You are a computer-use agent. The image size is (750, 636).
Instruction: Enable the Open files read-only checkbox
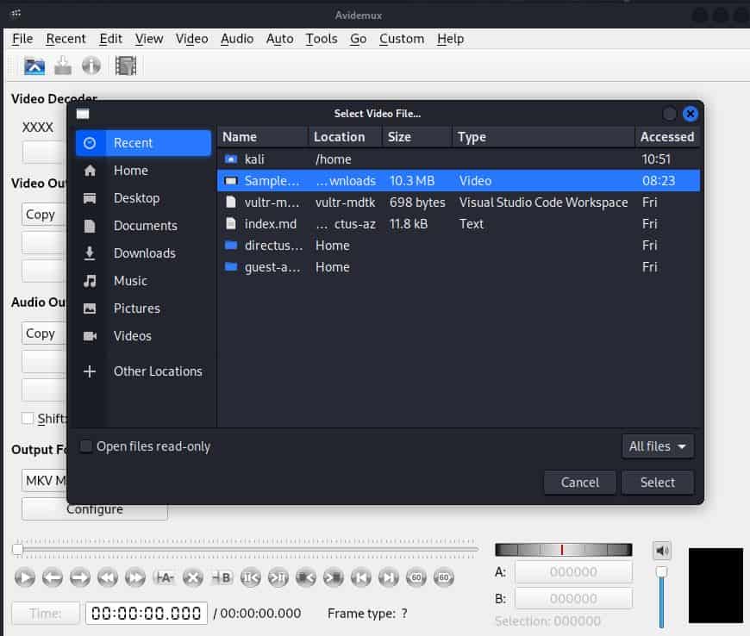(85, 446)
